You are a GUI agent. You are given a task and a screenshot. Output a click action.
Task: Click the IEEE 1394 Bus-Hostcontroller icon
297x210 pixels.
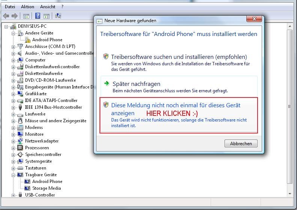pyautogui.click(x=20, y=107)
